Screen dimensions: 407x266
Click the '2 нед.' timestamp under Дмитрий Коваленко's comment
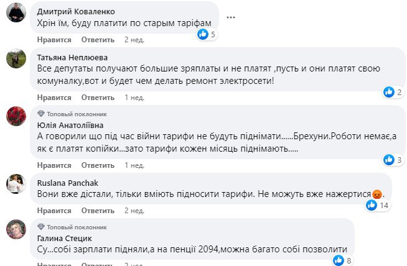pos(134,39)
